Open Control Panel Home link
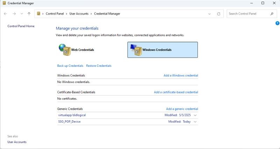Image resolution: width=280 pixels, height=149 pixels. [21, 26]
